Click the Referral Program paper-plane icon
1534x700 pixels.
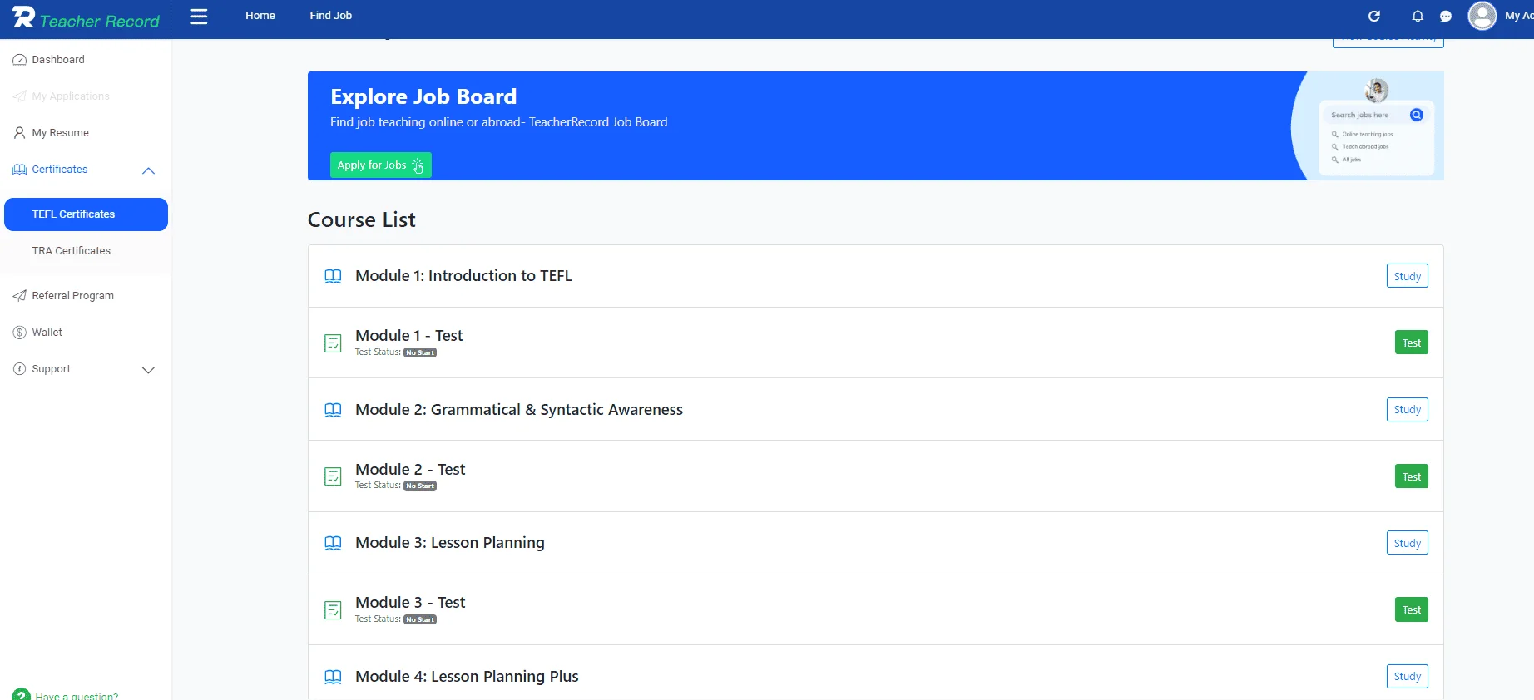(19, 296)
